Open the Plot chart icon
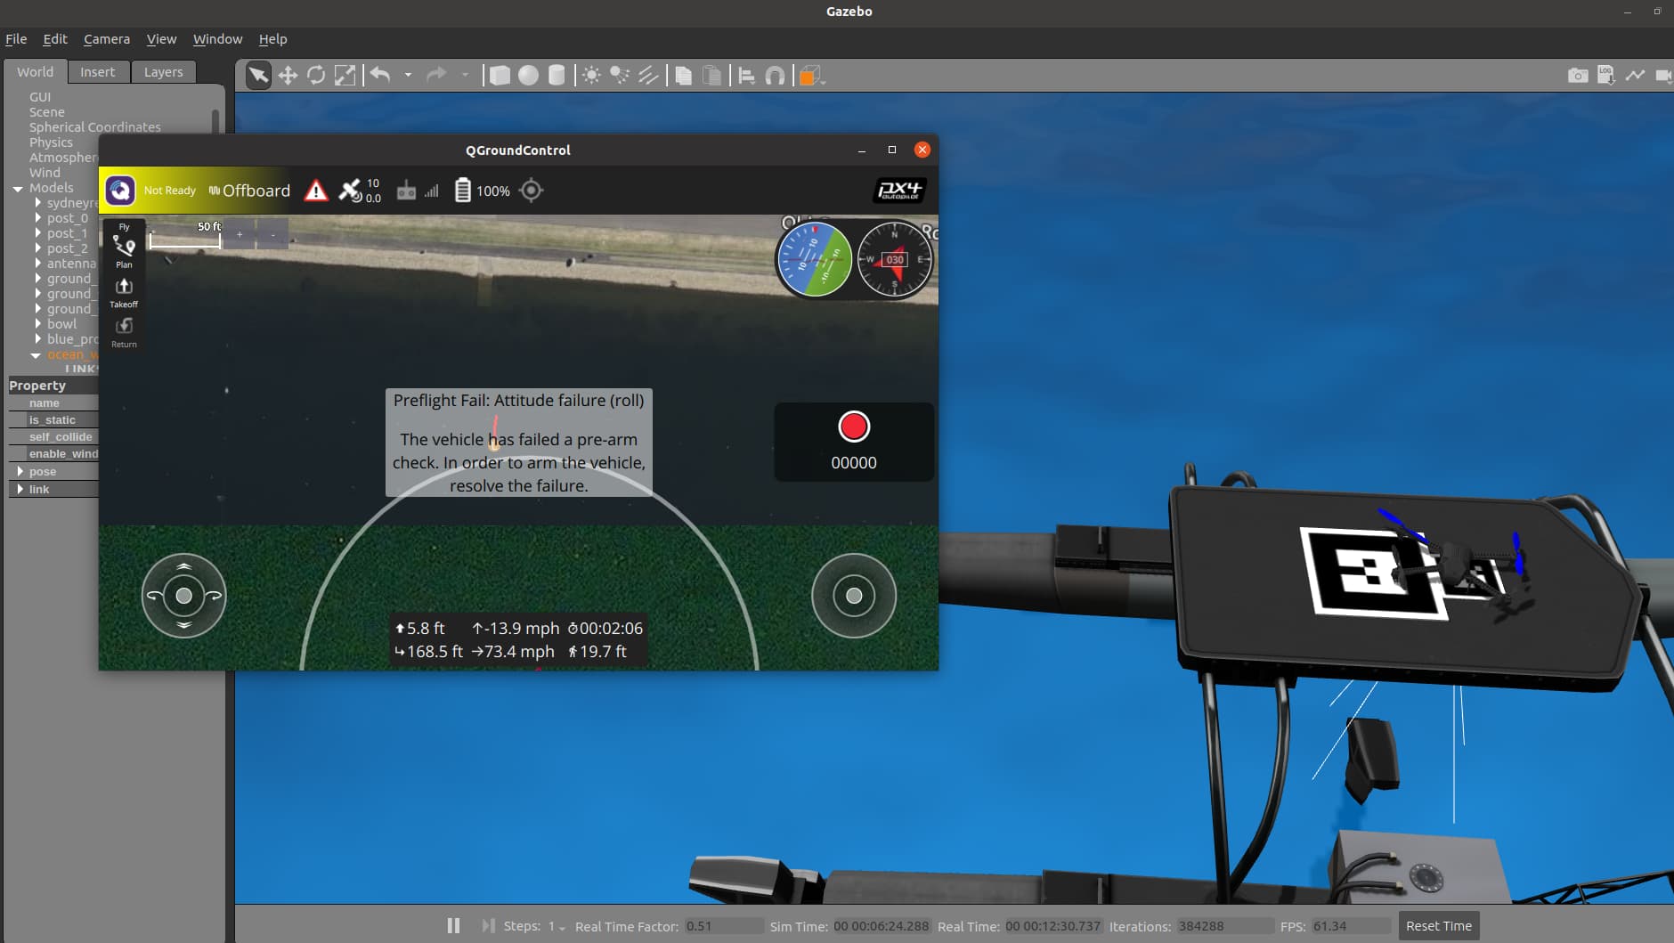1674x943 pixels. [1635, 76]
